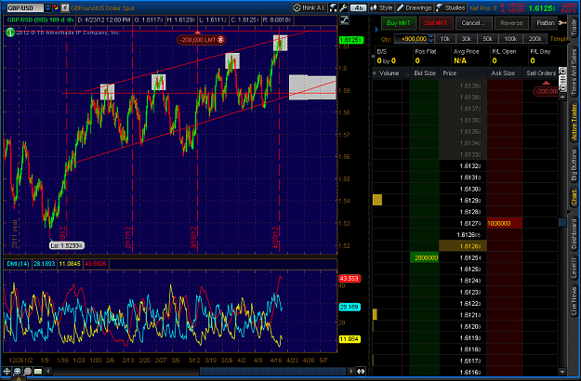Set quantity to 30k

(466, 39)
